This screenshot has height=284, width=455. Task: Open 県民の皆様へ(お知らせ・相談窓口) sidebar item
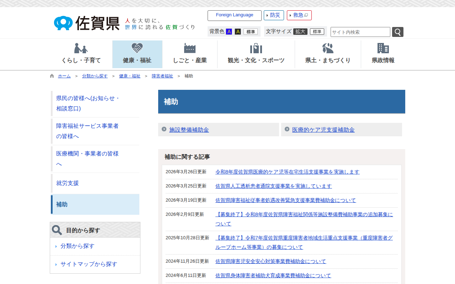(x=95, y=103)
